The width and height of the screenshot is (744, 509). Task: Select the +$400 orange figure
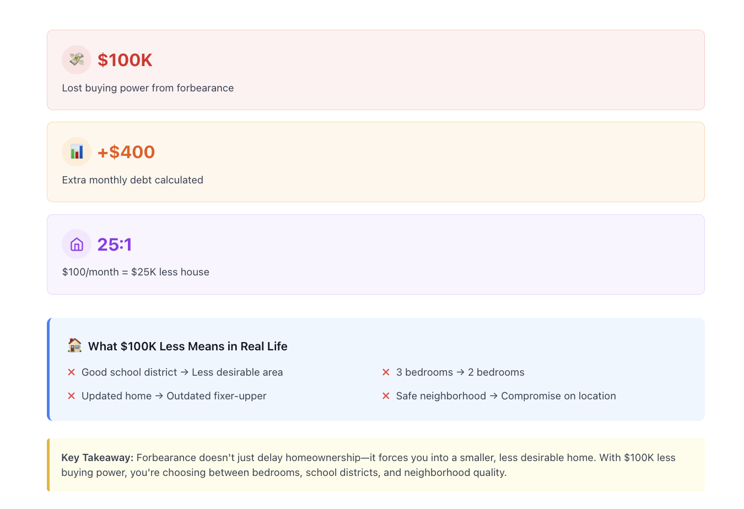[x=126, y=152]
